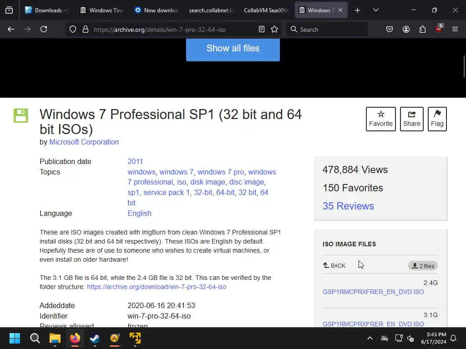Switch to the Windows Tiny tab
The height and width of the screenshot is (349, 466).
(x=101, y=10)
